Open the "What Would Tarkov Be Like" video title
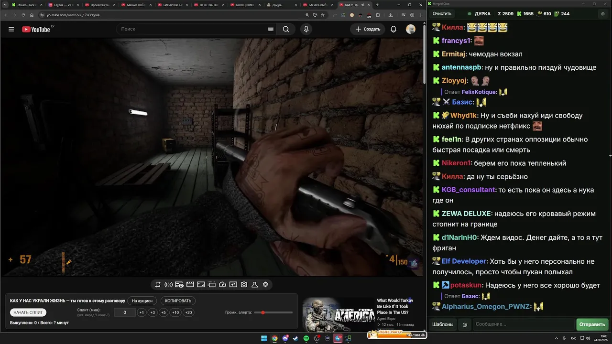 [395, 306]
